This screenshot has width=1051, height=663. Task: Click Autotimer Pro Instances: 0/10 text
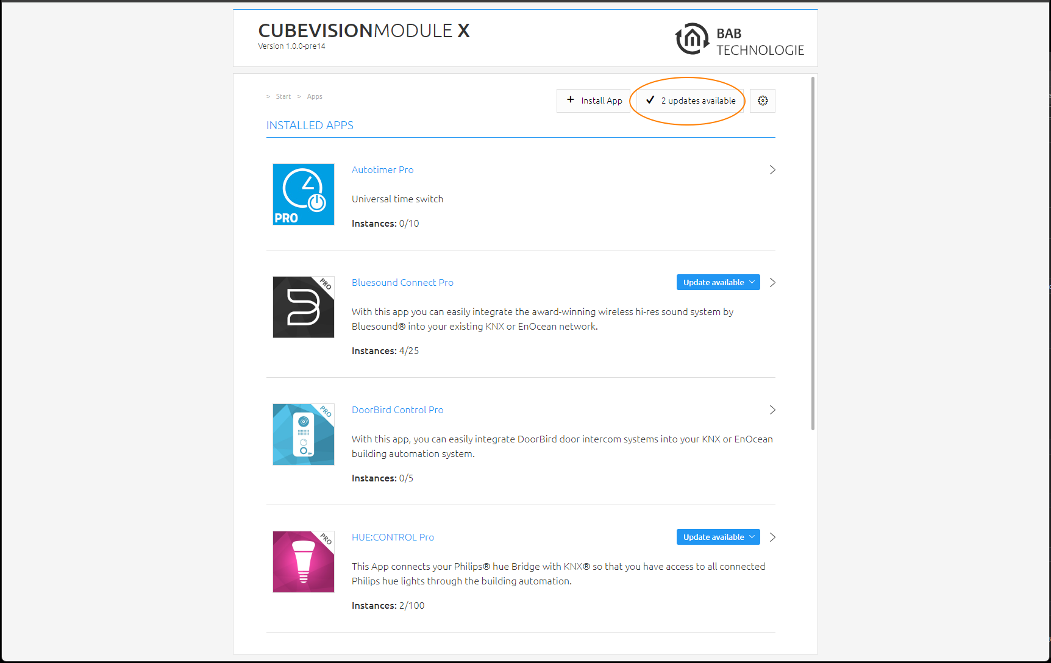(385, 224)
